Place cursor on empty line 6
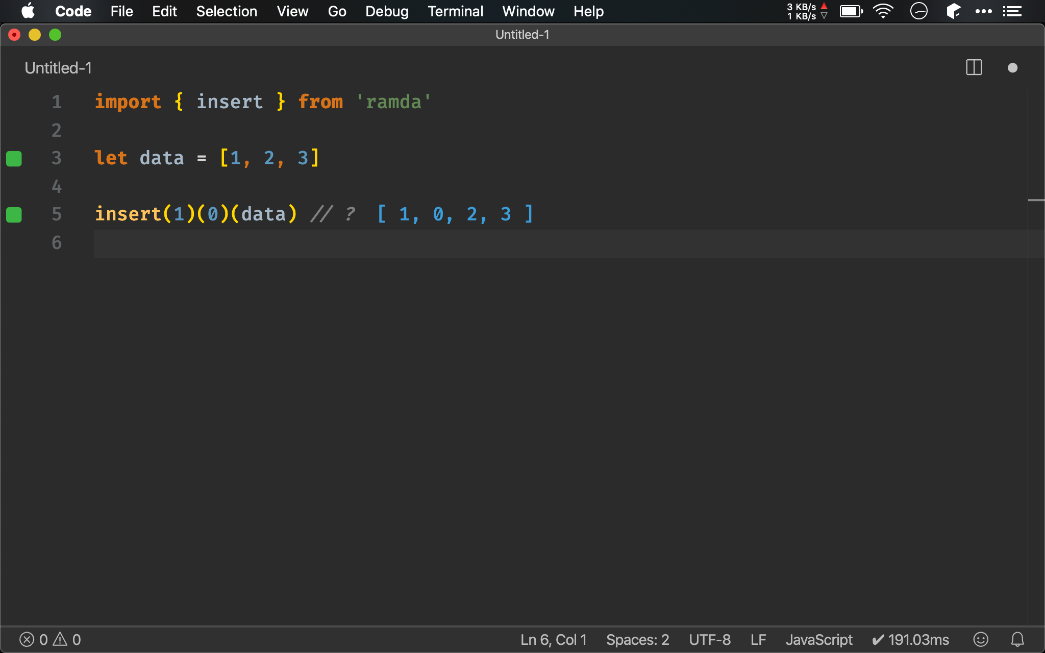The image size is (1045, 653). click(x=560, y=243)
